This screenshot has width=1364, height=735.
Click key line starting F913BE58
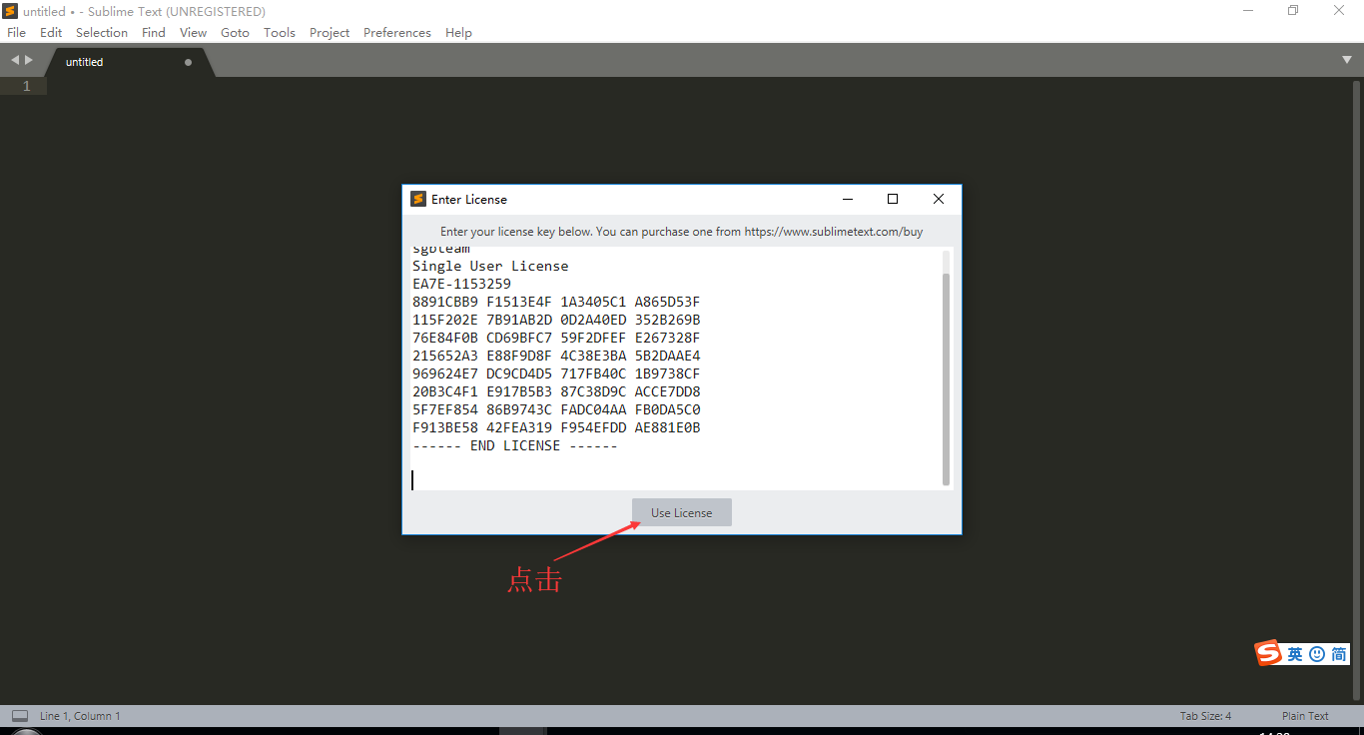(556, 427)
